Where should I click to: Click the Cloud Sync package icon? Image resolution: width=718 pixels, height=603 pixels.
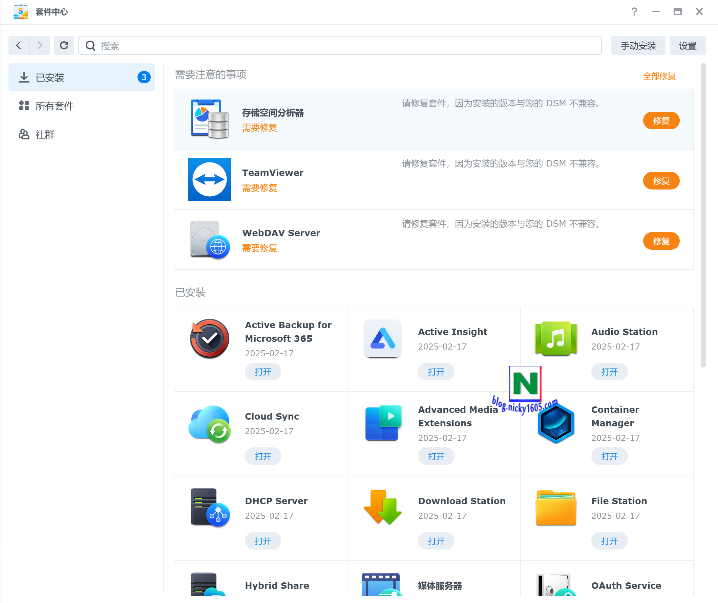tap(209, 424)
